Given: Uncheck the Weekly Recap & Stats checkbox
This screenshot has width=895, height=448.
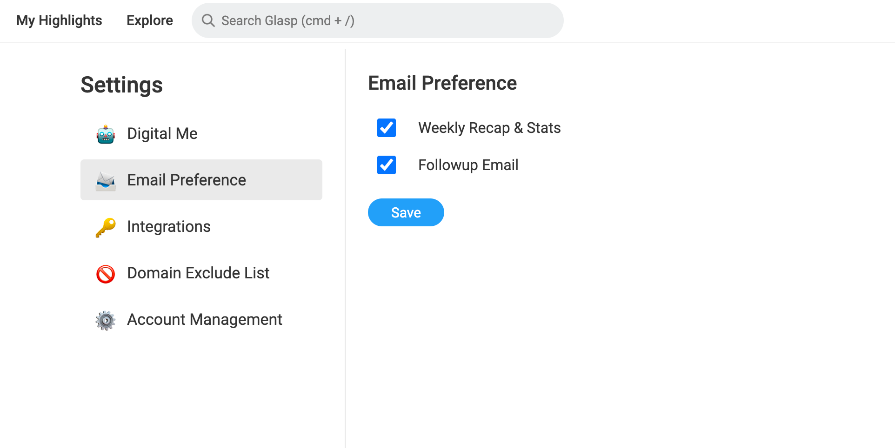Looking at the screenshot, I should click(x=386, y=128).
